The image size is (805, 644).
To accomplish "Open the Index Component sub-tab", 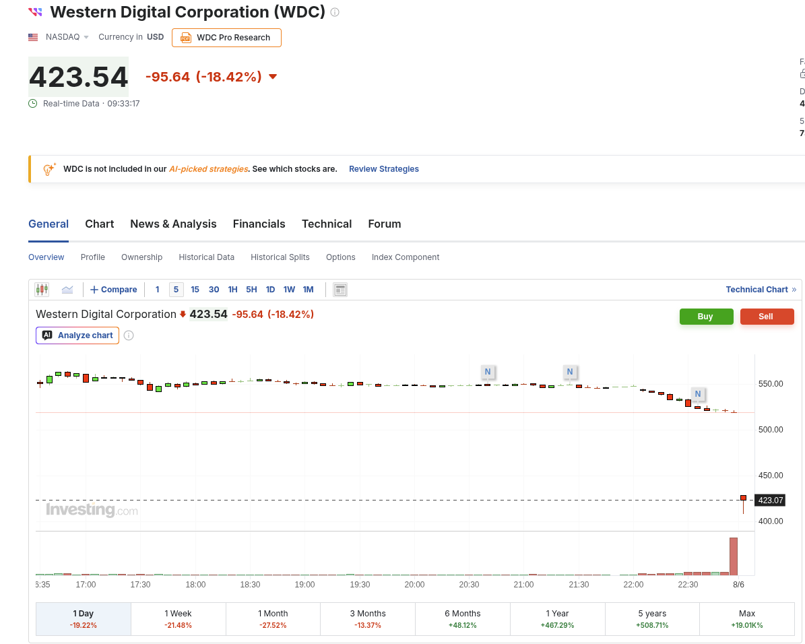I will coord(406,257).
